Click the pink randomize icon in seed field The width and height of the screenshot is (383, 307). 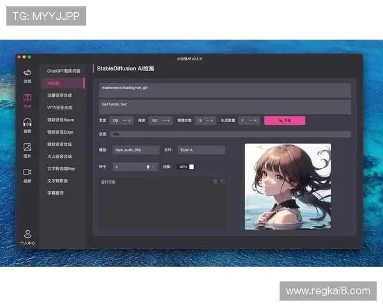[x=154, y=167]
